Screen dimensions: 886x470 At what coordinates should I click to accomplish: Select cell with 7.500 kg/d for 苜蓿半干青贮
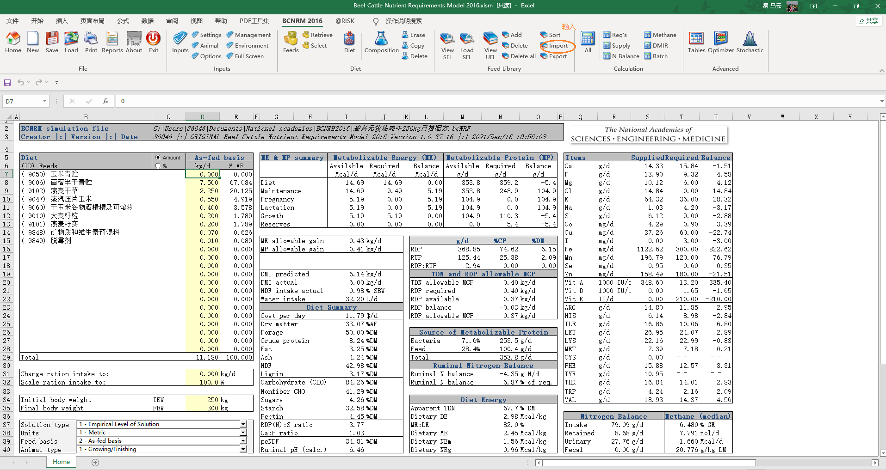tap(203, 183)
